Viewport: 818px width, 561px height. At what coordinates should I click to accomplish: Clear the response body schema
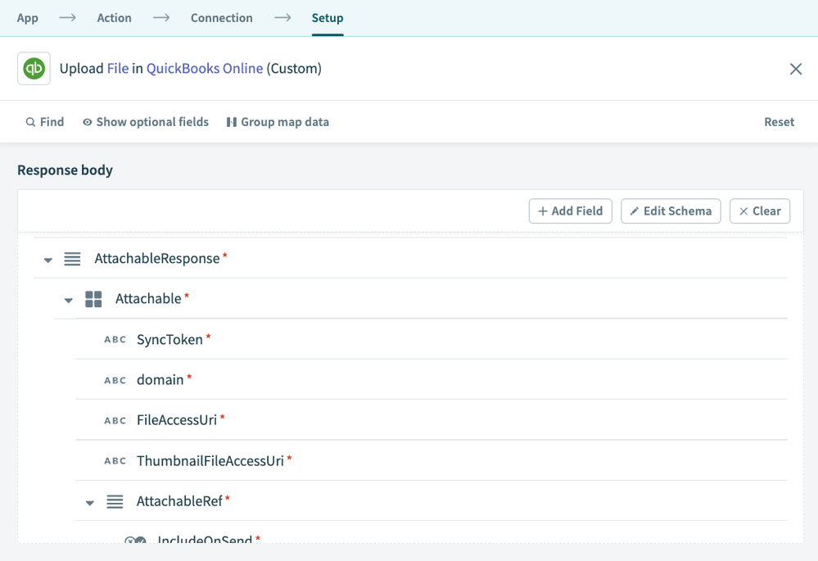pos(760,210)
